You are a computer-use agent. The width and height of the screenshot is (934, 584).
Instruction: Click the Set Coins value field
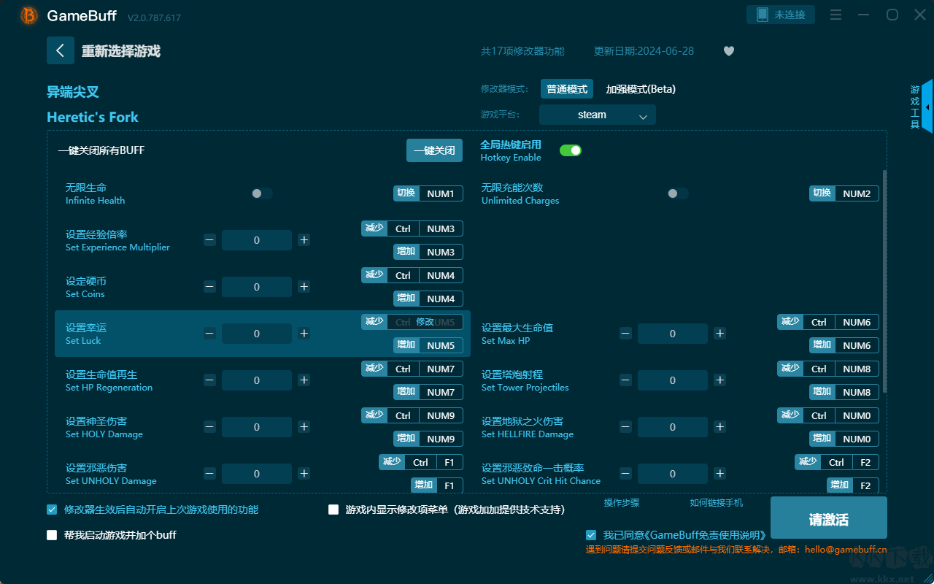click(257, 287)
